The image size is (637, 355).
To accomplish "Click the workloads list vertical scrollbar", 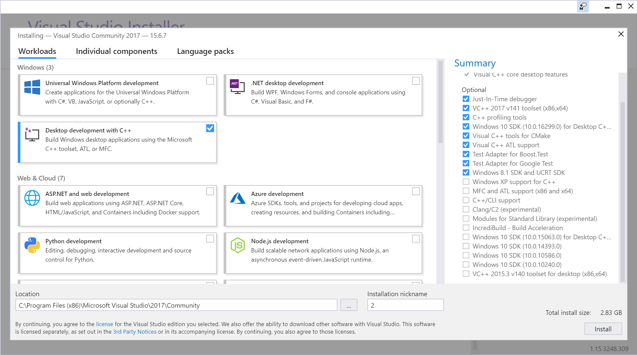I will click(x=440, y=102).
